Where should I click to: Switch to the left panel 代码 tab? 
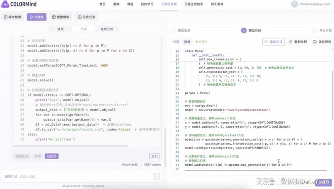click(x=83, y=29)
